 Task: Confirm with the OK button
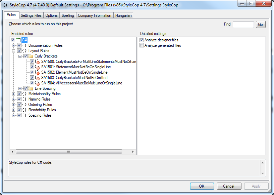[x=202, y=186]
